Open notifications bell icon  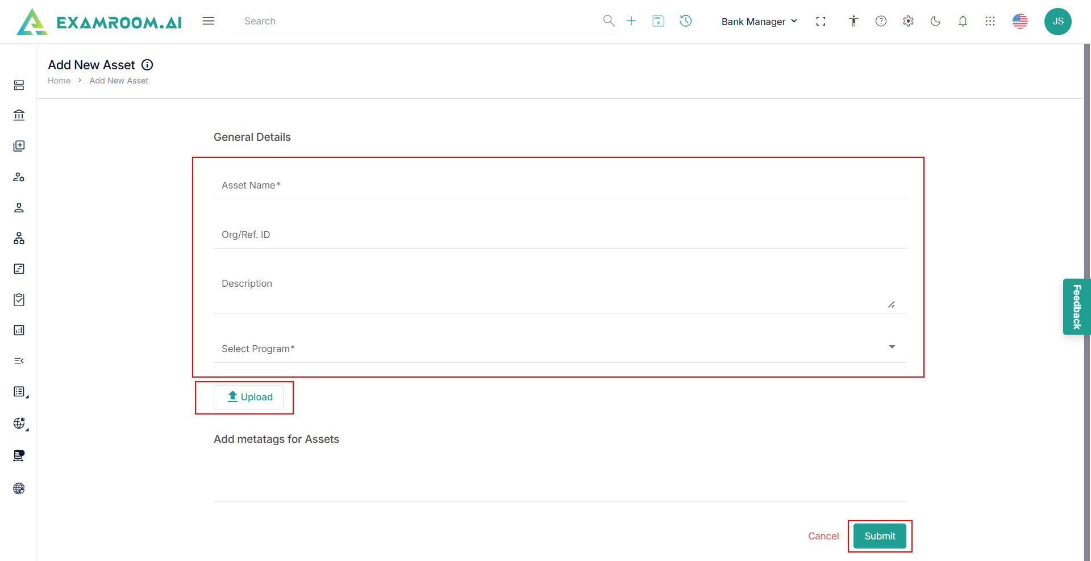(963, 21)
